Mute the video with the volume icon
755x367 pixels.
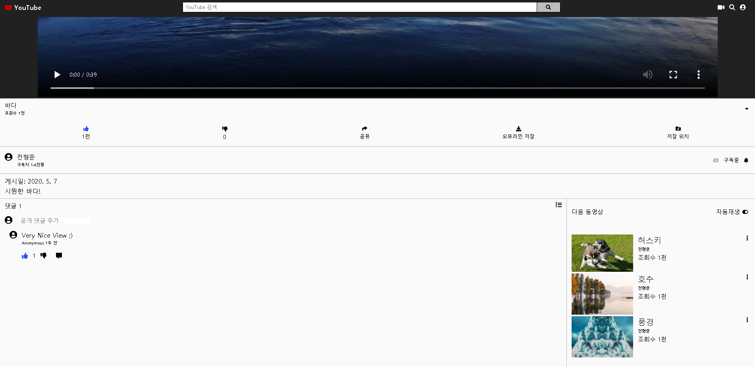pyautogui.click(x=647, y=75)
